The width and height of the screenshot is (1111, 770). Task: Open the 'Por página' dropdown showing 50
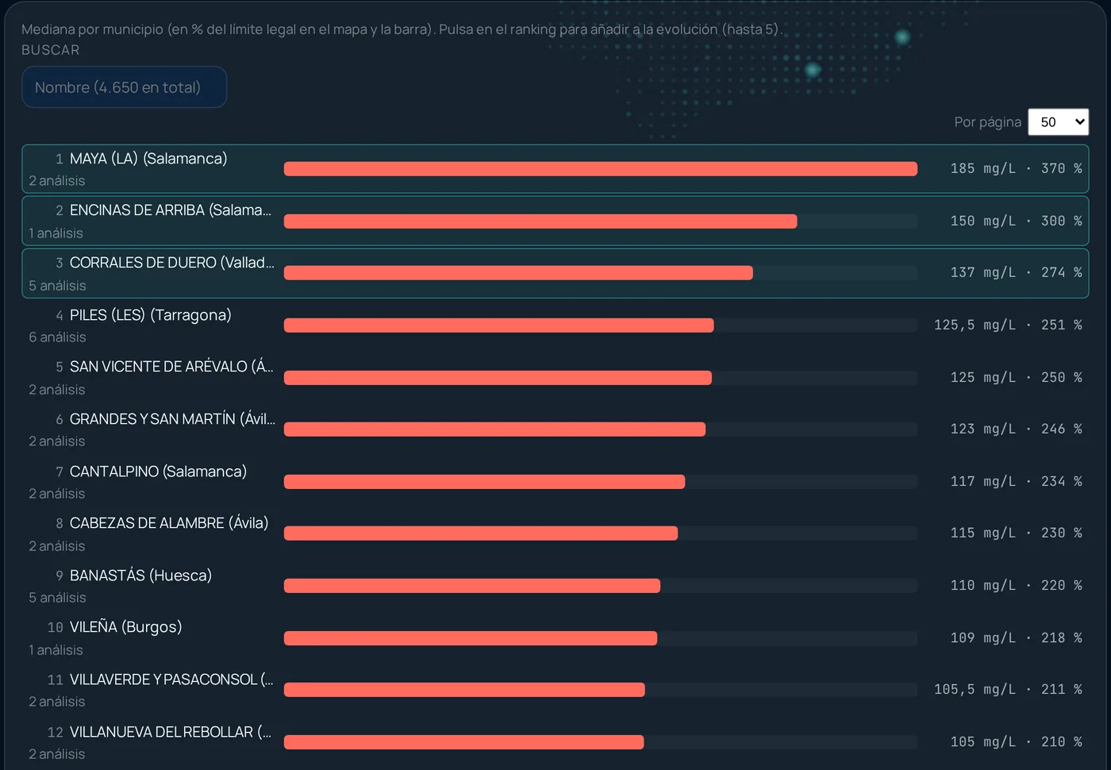coord(1058,122)
